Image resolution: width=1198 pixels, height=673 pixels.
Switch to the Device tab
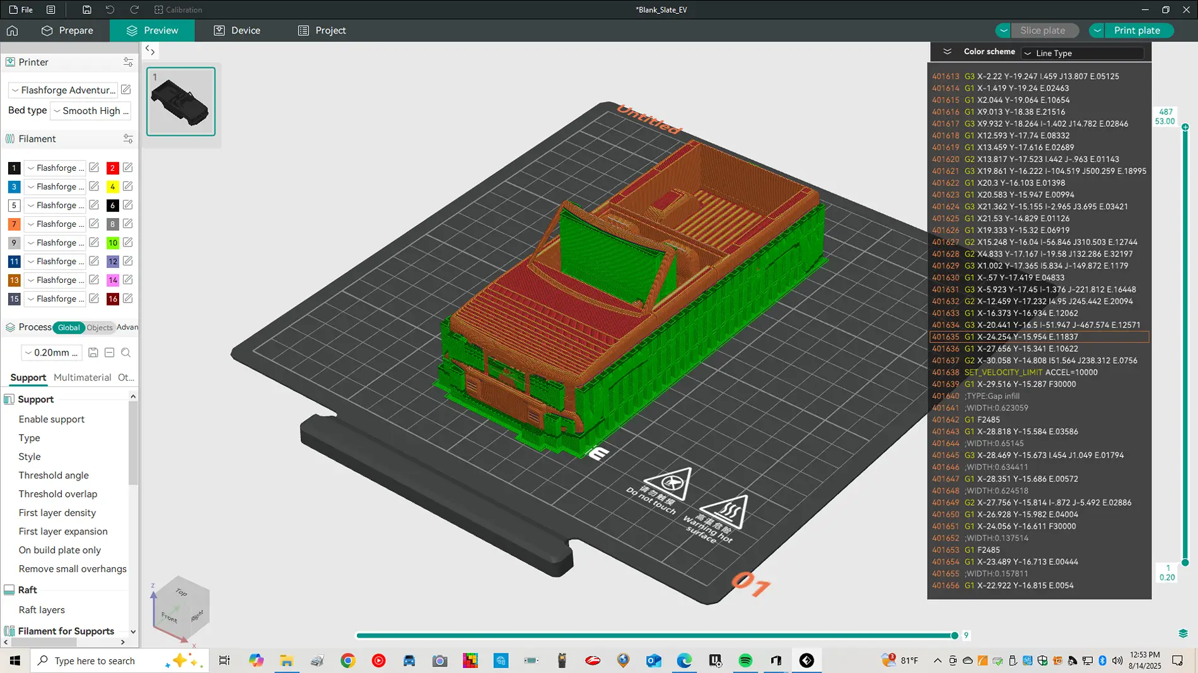click(237, 30)
